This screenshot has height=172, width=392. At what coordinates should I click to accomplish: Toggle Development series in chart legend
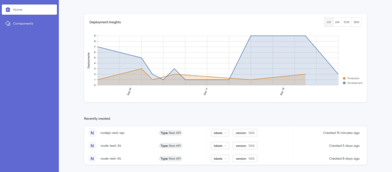(x=352, y=83)
